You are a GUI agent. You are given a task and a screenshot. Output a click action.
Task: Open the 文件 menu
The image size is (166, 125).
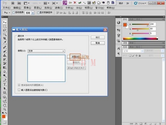(x=6, y=8)
